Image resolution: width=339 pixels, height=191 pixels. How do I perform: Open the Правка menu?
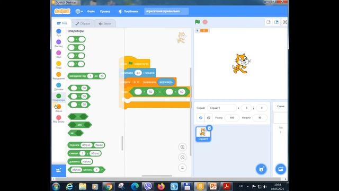coord(105,11)
